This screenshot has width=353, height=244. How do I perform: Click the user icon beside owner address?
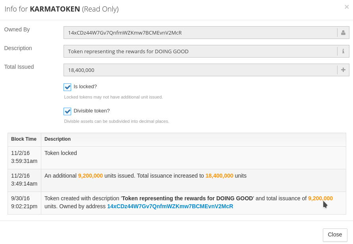point(343,33)
